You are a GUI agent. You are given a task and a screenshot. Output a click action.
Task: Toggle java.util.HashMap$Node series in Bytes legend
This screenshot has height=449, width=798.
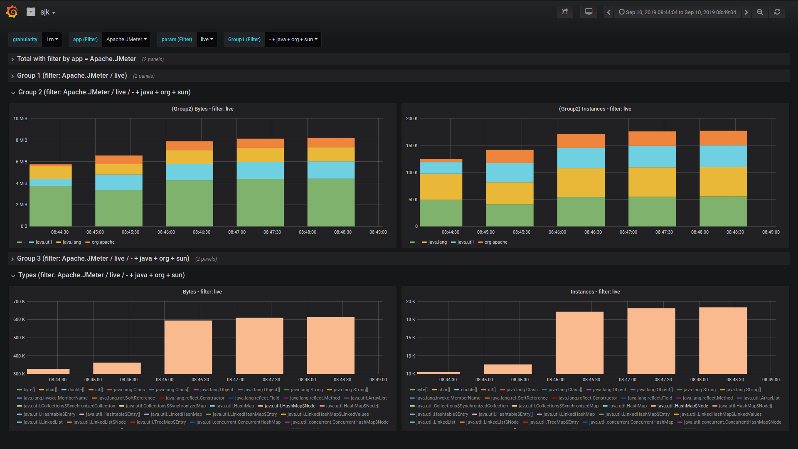click(290, 406)
